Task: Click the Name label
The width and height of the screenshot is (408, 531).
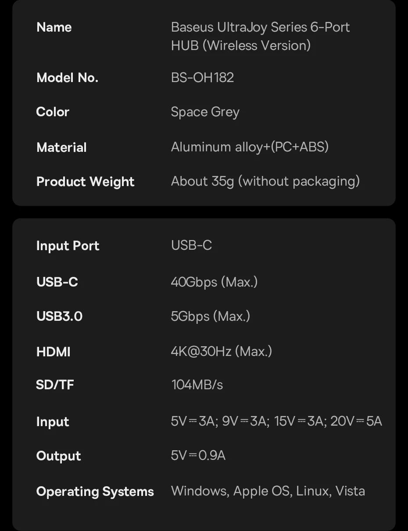Action: pos(54,27)
